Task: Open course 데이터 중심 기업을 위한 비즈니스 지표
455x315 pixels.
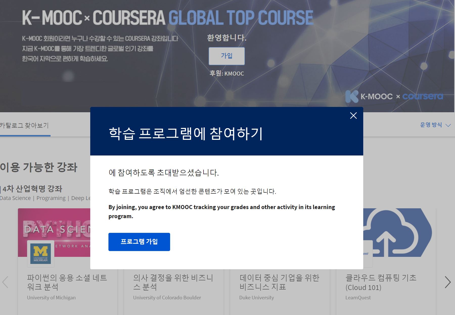Action: [279, 282]
